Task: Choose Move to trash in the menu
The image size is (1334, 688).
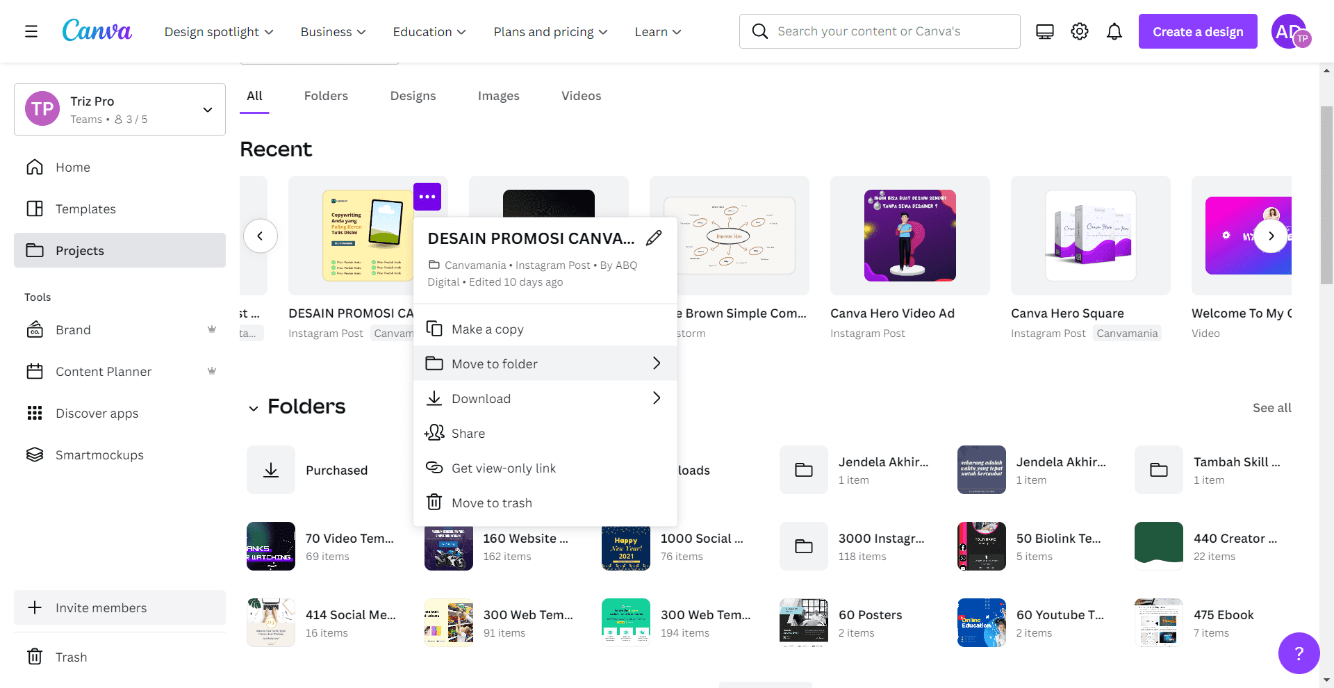Action: [545, 502]
